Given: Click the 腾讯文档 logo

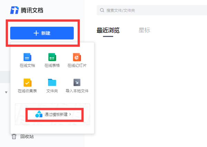Looking at the screenshot, I should [27, 10].
